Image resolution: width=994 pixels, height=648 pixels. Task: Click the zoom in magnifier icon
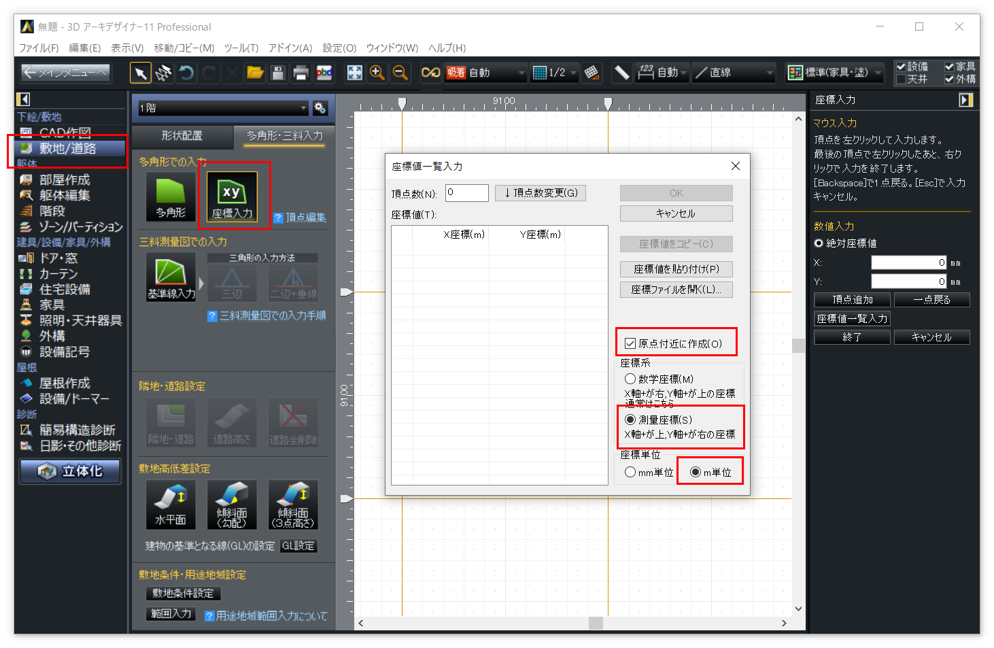(x=377, y=73)
